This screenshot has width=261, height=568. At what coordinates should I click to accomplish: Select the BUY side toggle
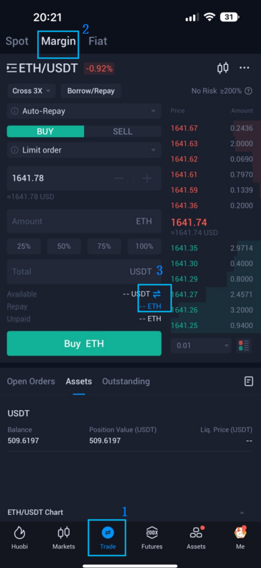click(x=45, y=132)
